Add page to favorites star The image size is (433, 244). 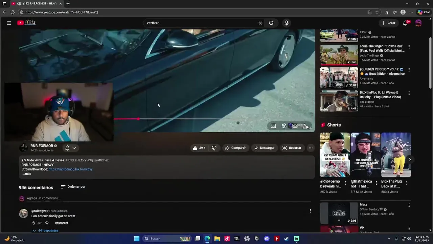[377, 12]
